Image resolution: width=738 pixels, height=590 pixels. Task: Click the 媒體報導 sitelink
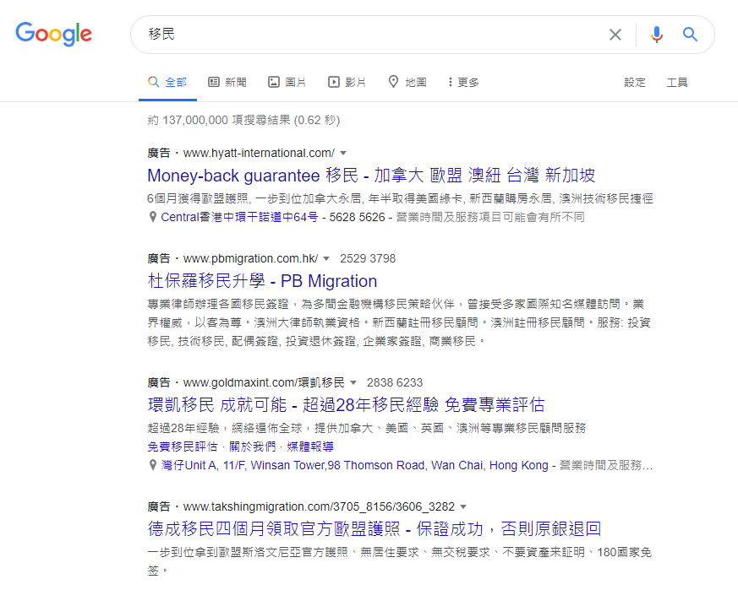coord(310,447)
